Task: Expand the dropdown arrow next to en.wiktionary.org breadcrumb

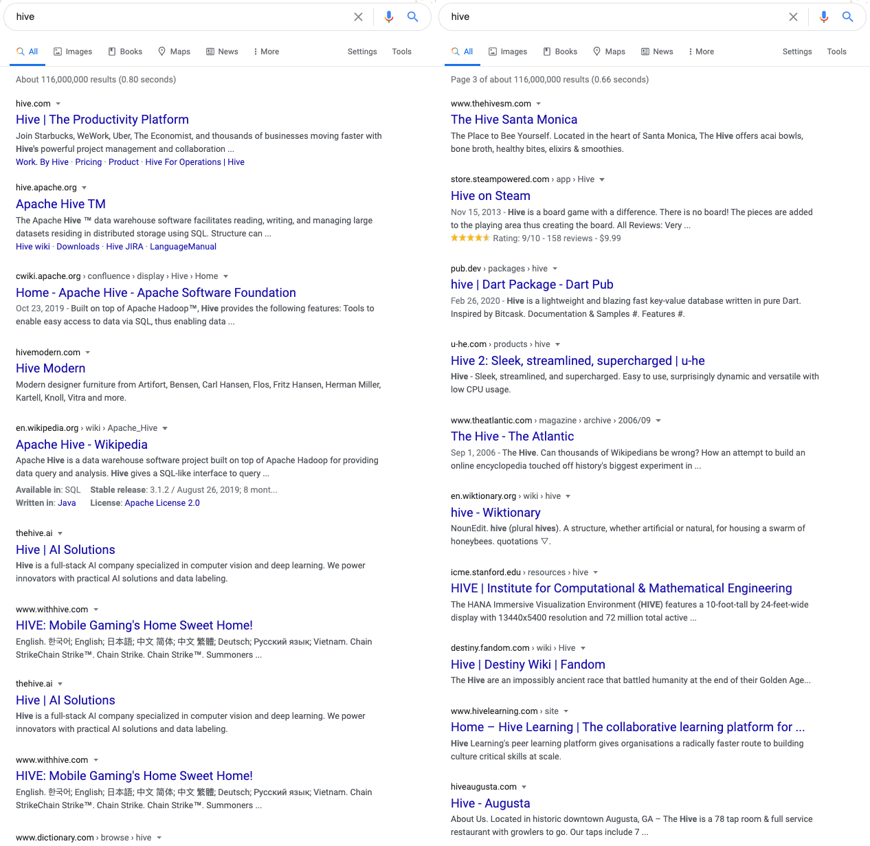Action: coord(568,496)
